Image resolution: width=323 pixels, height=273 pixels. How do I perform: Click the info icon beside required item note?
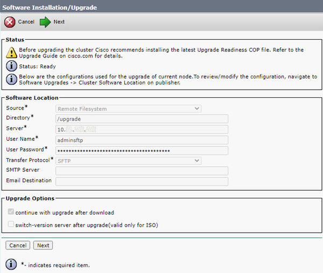pyautogui.click(x=11, y=264)
